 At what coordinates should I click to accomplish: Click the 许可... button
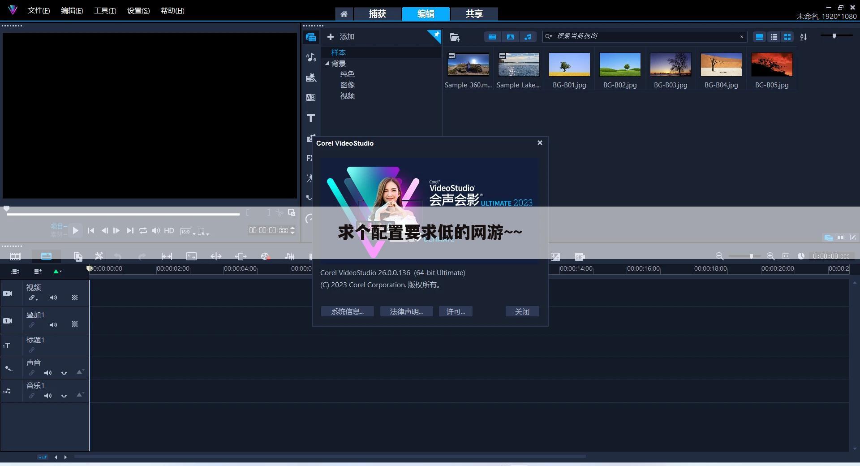click(x=456, y=311)
